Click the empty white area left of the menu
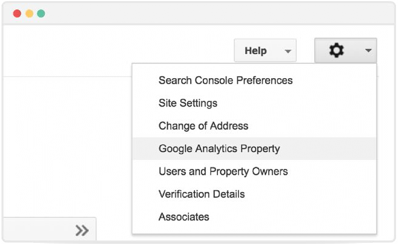This screenshot has height=244, width=399. coord(67,147)
